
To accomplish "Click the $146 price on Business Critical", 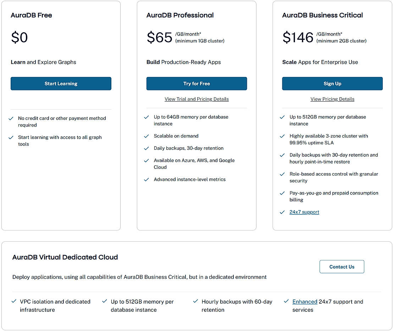I will (298, 37).
